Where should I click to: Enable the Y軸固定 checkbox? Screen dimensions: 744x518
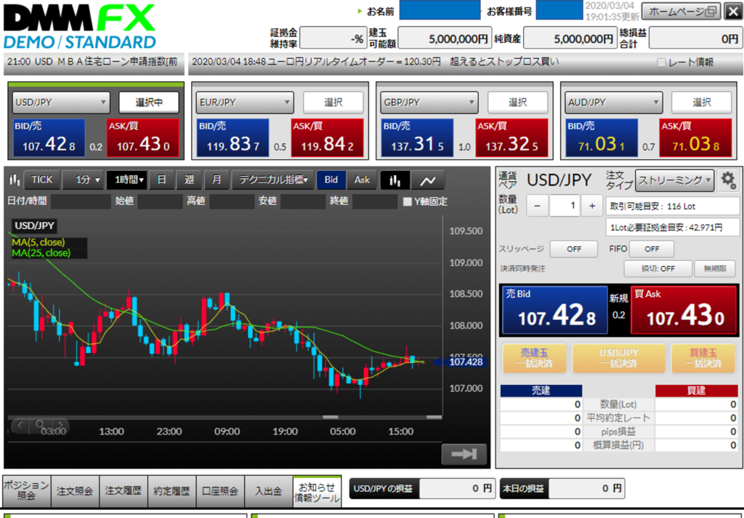408,201
